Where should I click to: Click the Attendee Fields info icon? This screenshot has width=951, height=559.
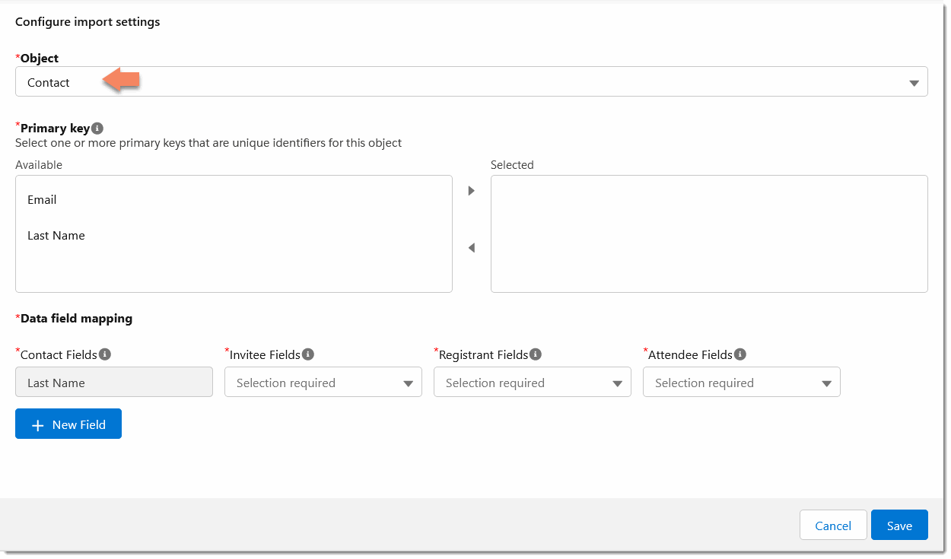coord(739,354)
